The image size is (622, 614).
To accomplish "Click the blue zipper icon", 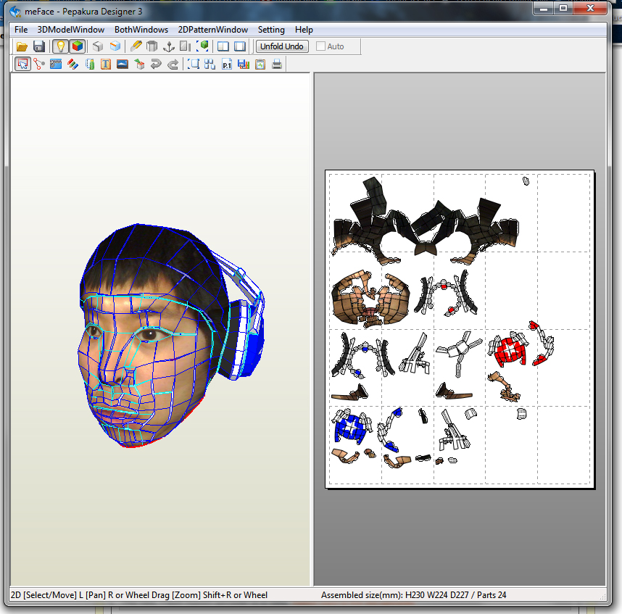I will [56, 64].
